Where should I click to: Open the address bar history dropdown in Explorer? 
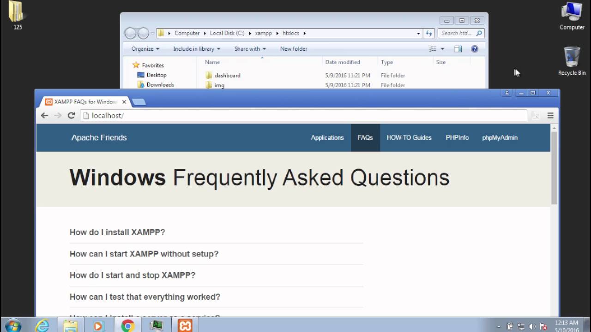pyautogui.click(x=418, y=33)
